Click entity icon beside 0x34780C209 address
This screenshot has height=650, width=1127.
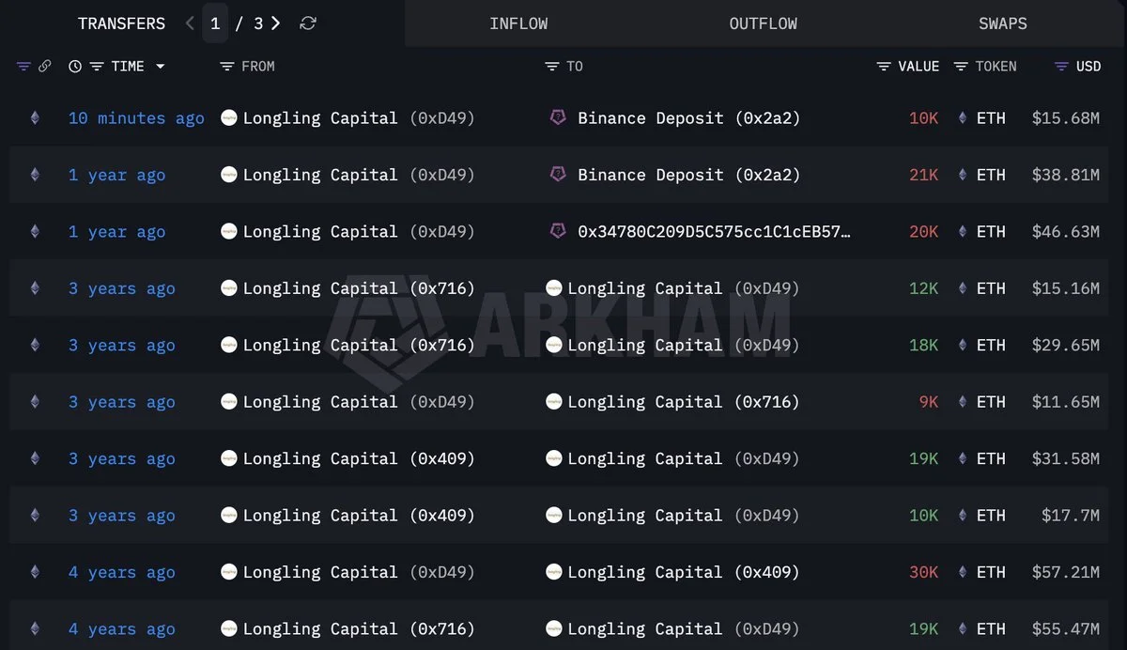tap(558, 232)
